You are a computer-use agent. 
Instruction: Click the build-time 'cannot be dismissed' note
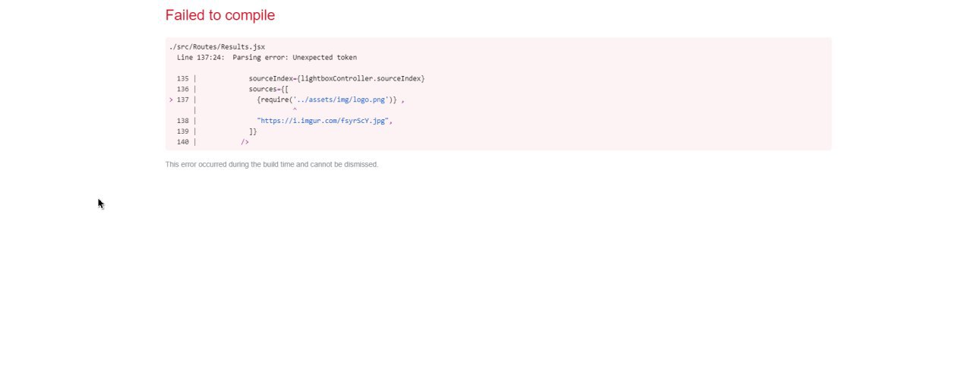(272, 164)
